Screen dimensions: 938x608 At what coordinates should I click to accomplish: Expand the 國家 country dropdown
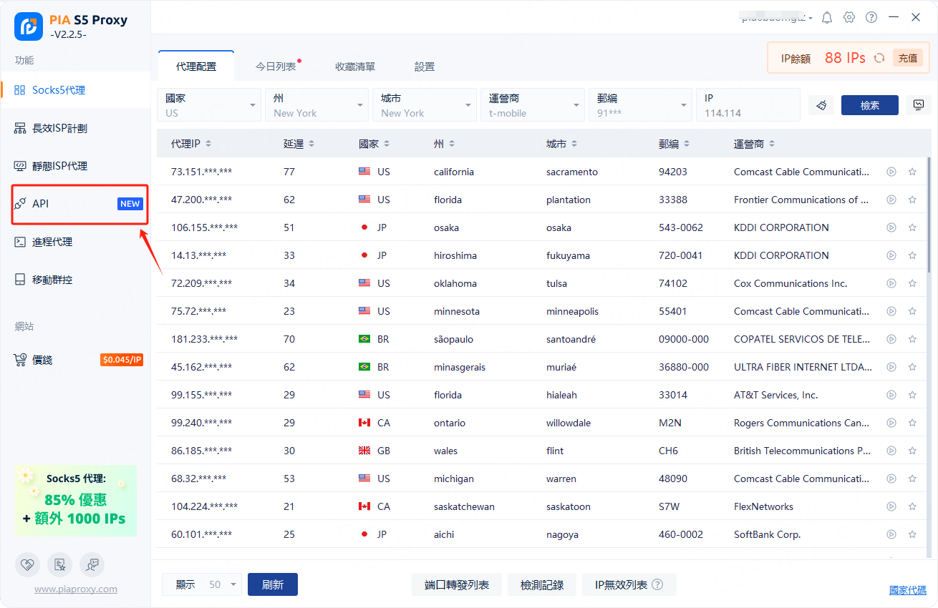coord(208,105)
